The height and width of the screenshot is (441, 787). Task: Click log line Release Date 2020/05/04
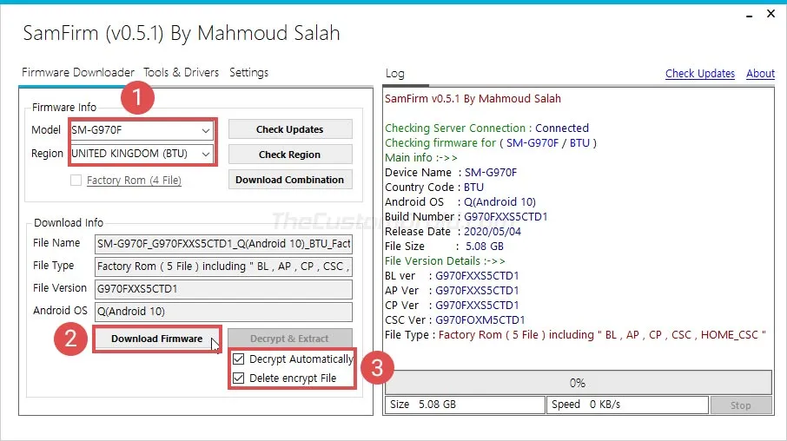[x=453, y=231]
